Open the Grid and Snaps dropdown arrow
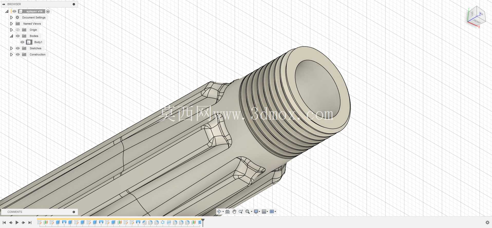492x228 pixels. (x=267, y=212)
